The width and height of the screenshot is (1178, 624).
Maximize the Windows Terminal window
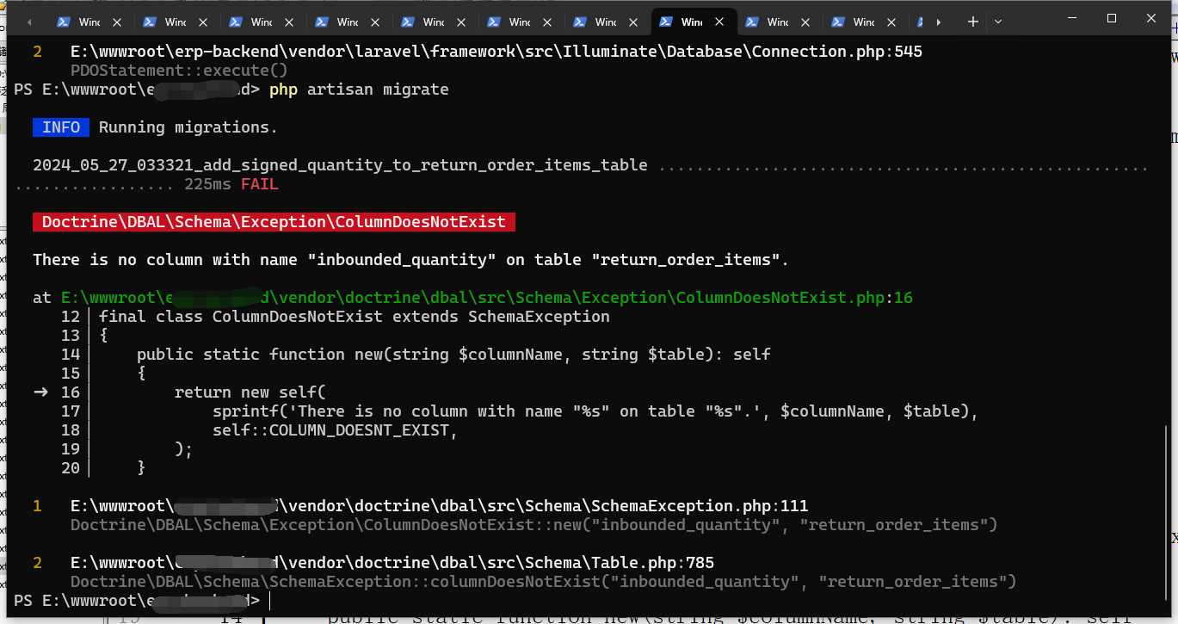1111,18
